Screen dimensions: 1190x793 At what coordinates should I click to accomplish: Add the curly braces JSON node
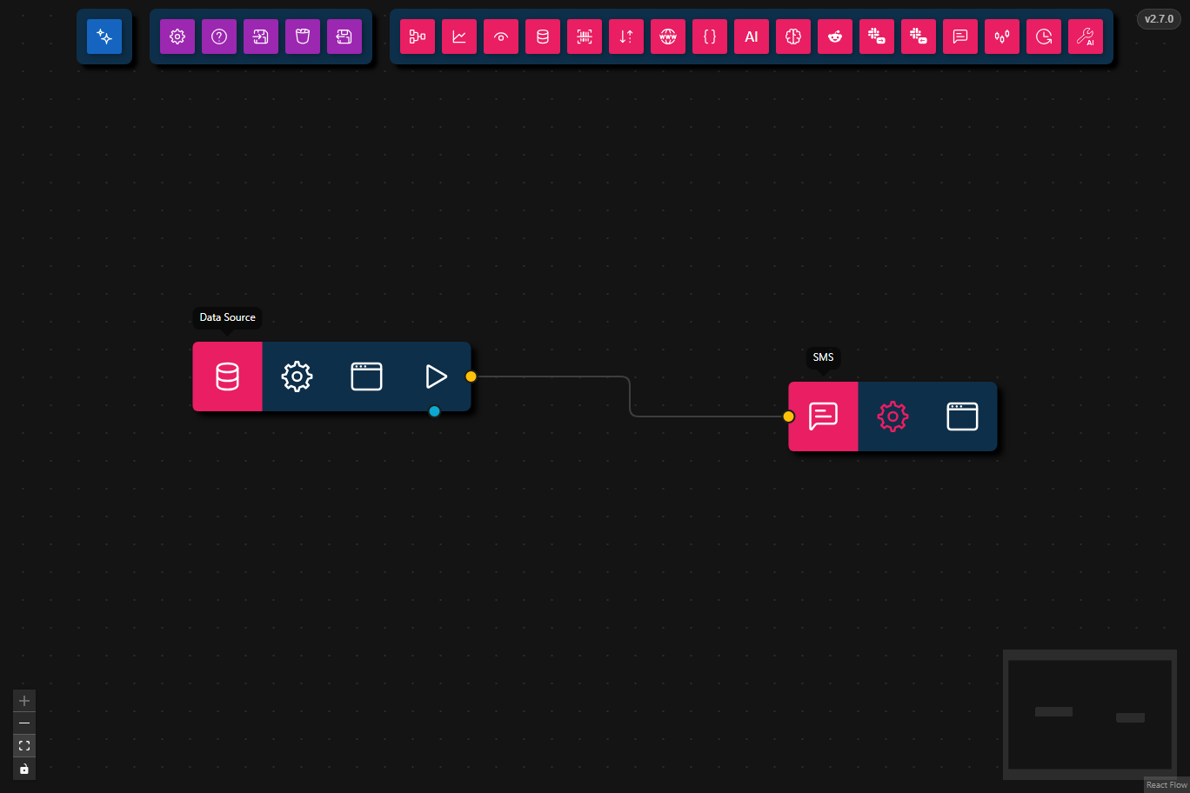(x=710, y=37)
